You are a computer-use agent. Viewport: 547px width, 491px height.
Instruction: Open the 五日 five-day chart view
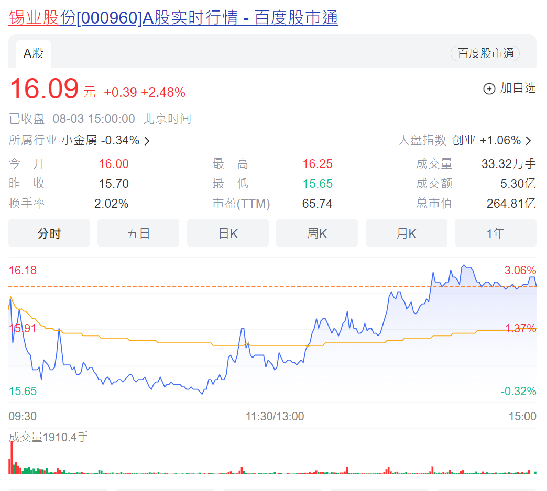pyautogui.click(x=138, y=233)
